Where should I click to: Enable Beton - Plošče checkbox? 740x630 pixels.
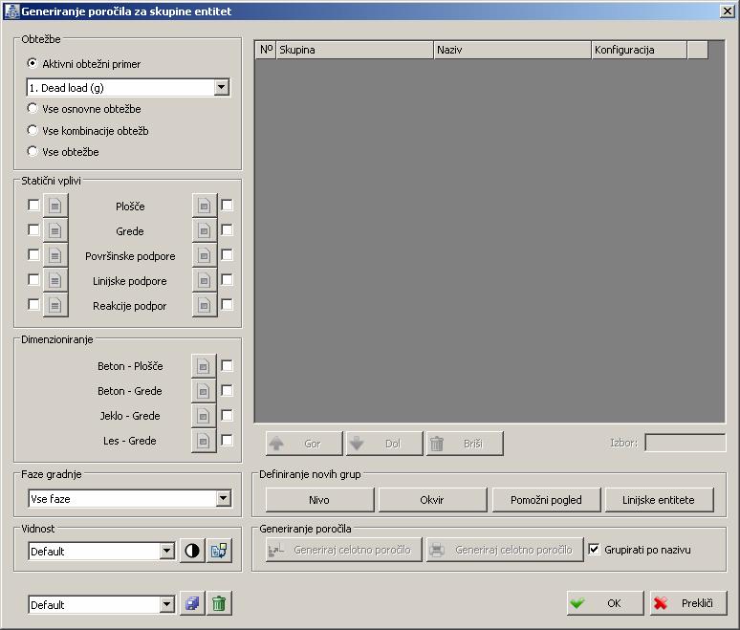point(227,366)
